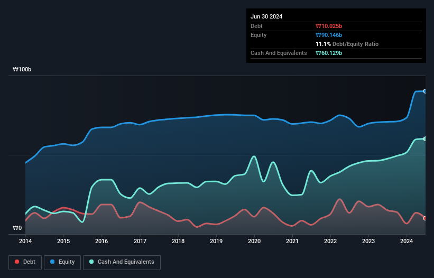Image resolution: width=434 pixels, height=278 pixels.
Task: Toggle the Cash And Equivalents legend button
Action: [122, 262]
